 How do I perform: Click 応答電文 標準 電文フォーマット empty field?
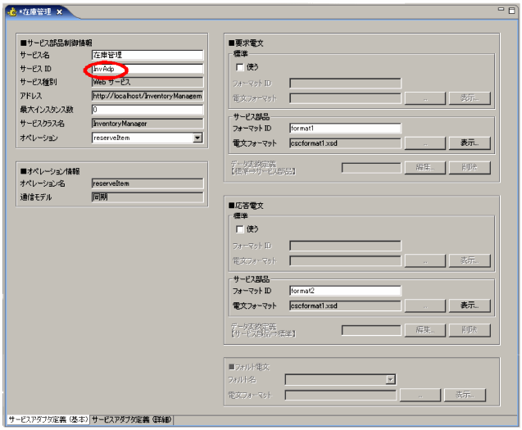point(345,260)
